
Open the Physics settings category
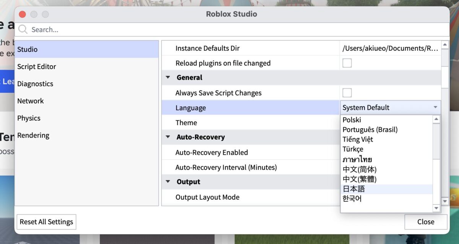point(29,118)
